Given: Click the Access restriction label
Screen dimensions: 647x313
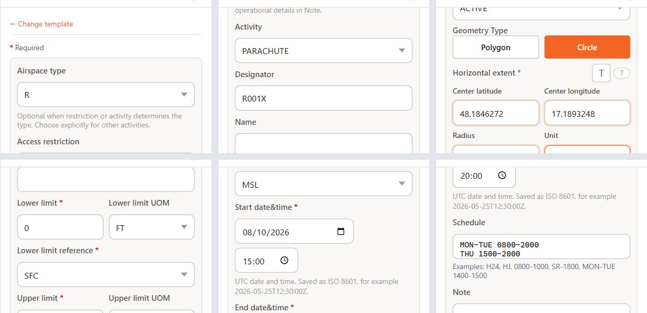Looking at the screenshot, I should pyautogui.click(x=48, y=142).
